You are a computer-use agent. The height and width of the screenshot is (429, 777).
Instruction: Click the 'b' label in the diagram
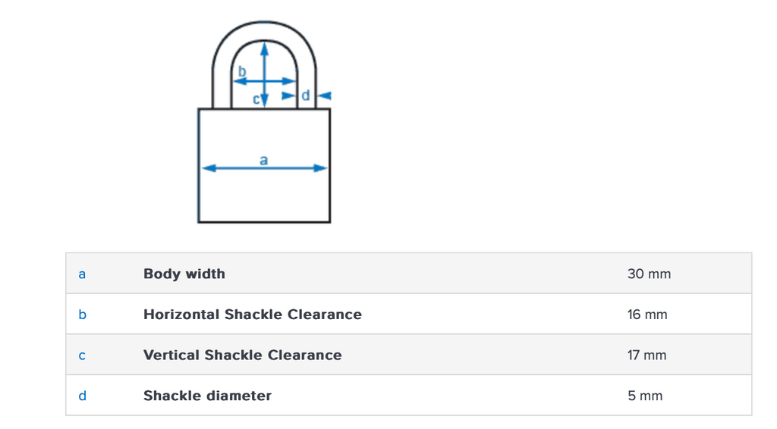[242, 72]
